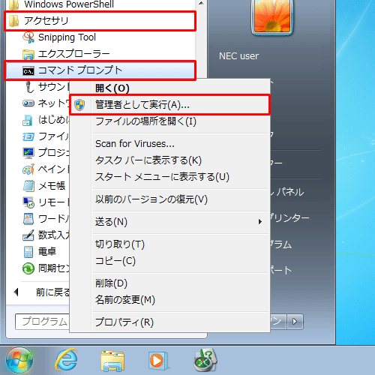Click the Sync Center (同期センター) green icon

point(28,268)
